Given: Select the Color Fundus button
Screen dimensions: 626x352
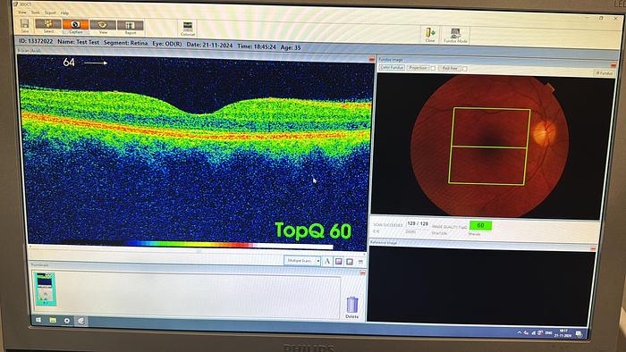Looking at the screenshot, I should [x=392, y=68].
